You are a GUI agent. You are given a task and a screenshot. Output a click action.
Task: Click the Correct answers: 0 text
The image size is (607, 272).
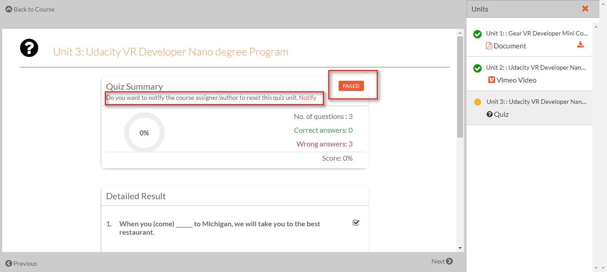(x=323, y=130)
